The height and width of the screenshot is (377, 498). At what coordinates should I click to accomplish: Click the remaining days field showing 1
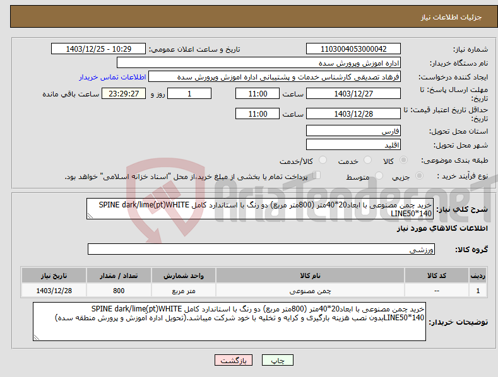coord(189,93)
